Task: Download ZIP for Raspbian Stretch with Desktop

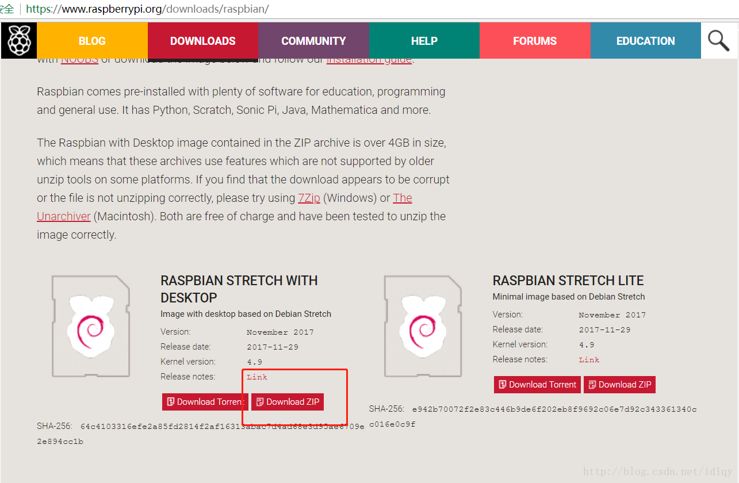Action: (288, 402)
